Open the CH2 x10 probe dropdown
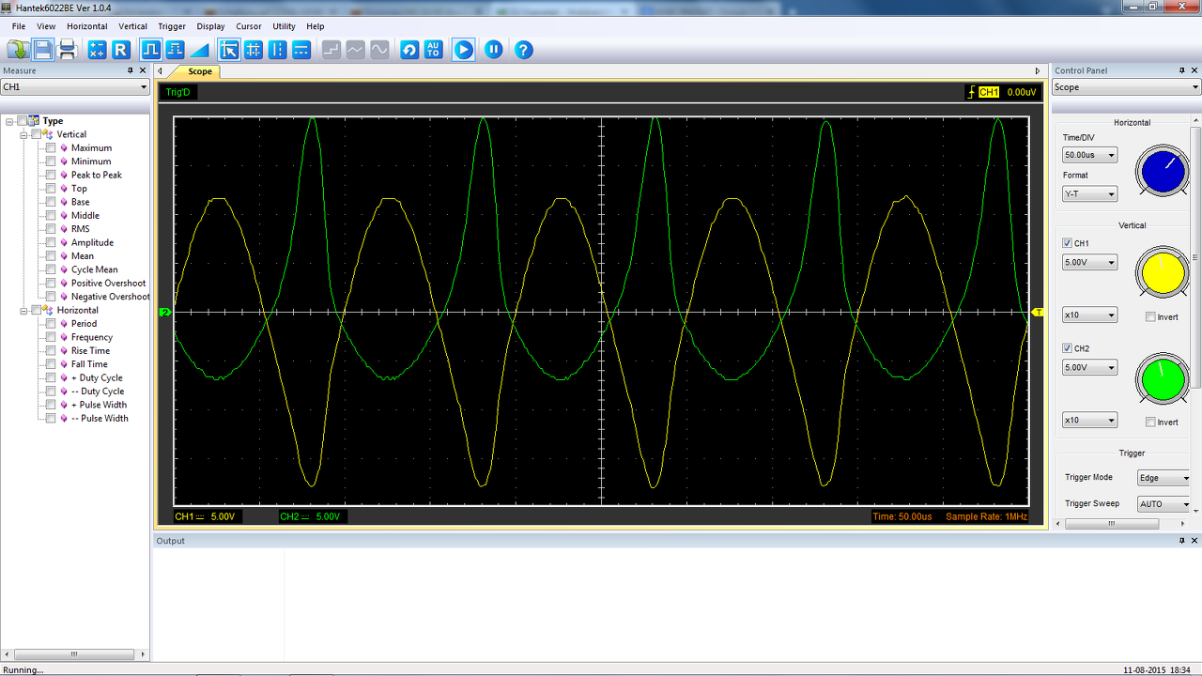The width and height of the screenshot is (1202, 676). (1089, 421)
